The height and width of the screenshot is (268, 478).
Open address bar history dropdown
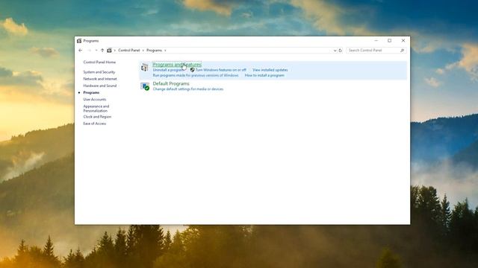pos(335,51)
